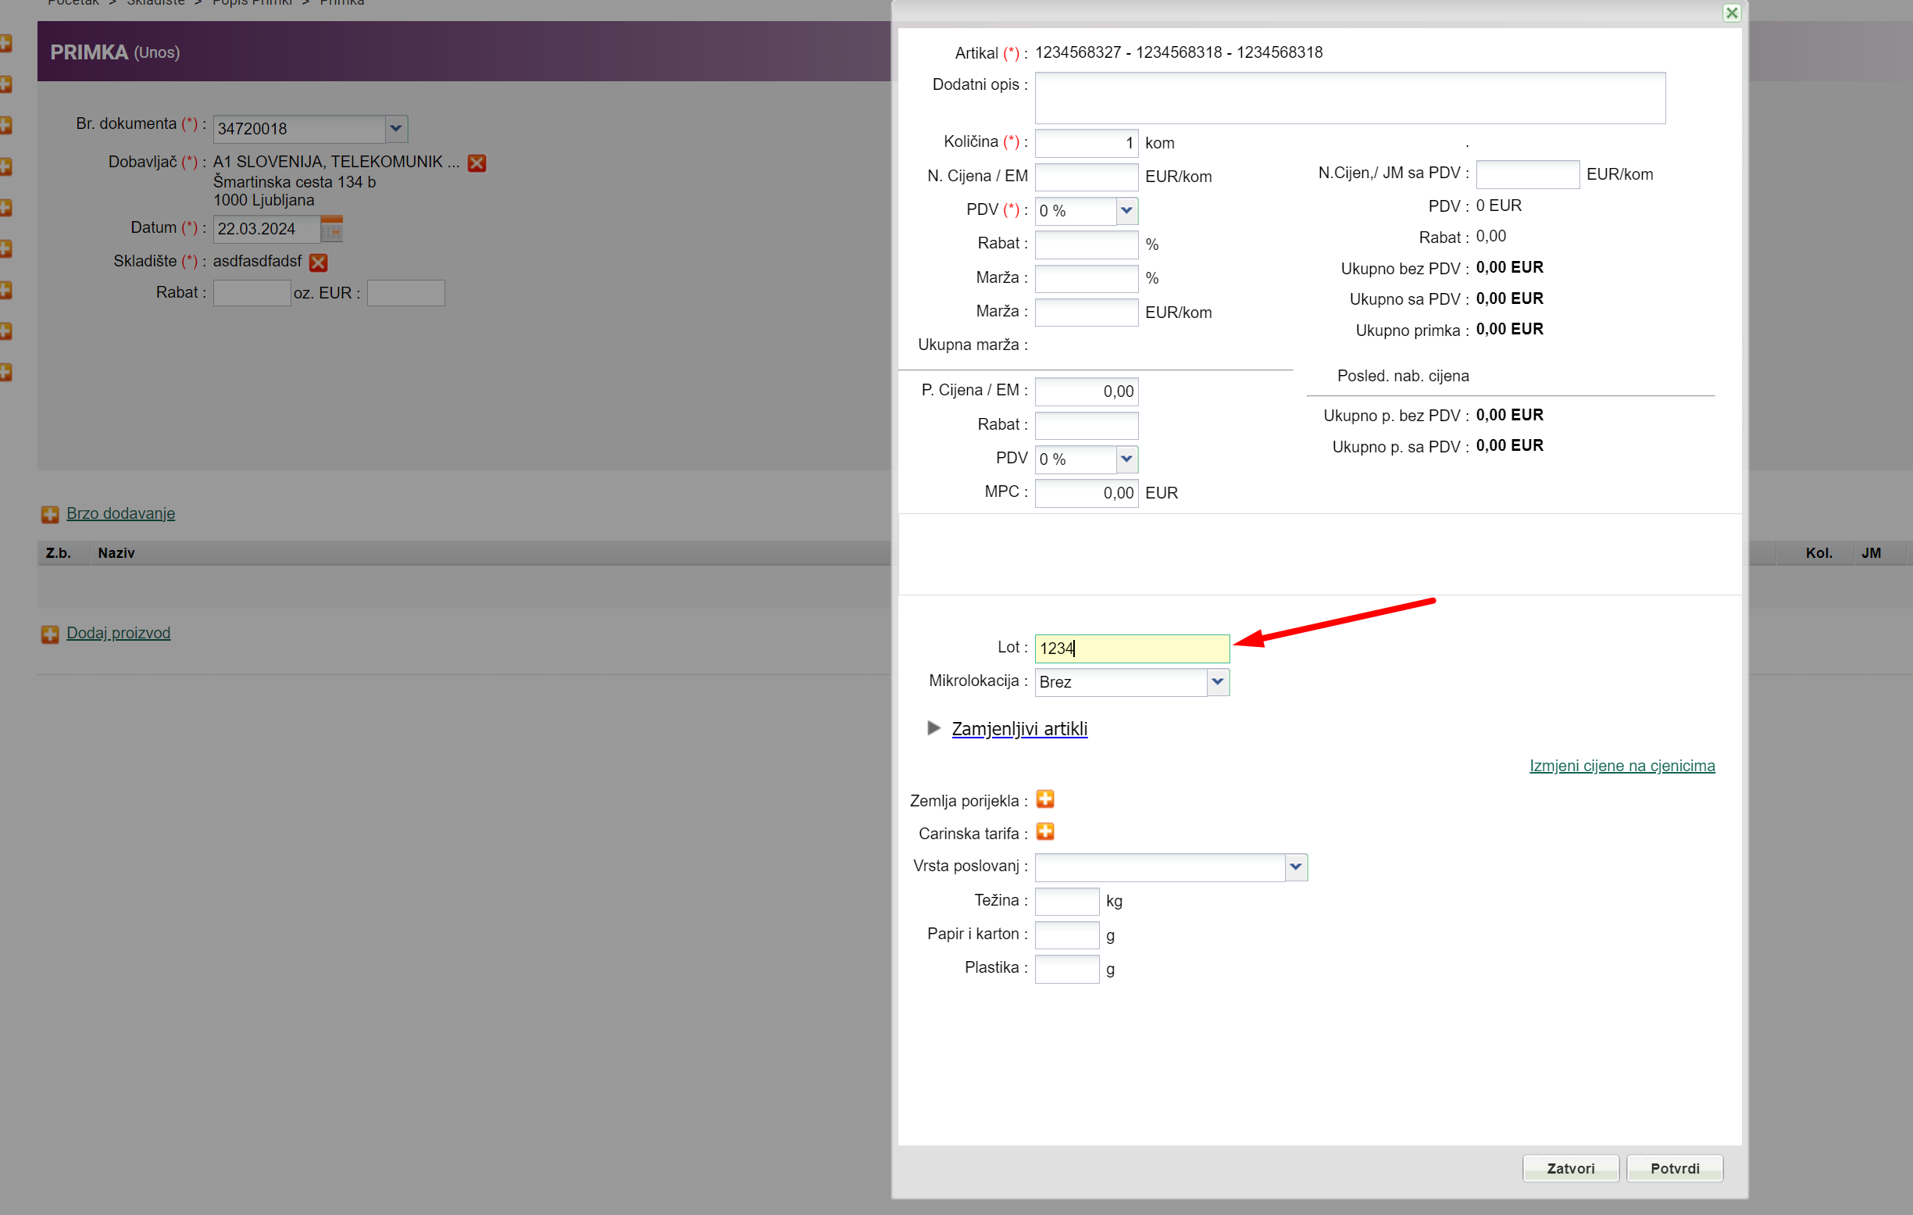Open Br. dokumenta dropdown arrow
Screen dimensions: 1913x1215
click(x=395, y=129)
